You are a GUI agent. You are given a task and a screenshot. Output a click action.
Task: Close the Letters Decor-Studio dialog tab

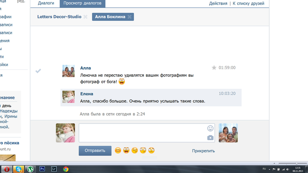85,17
